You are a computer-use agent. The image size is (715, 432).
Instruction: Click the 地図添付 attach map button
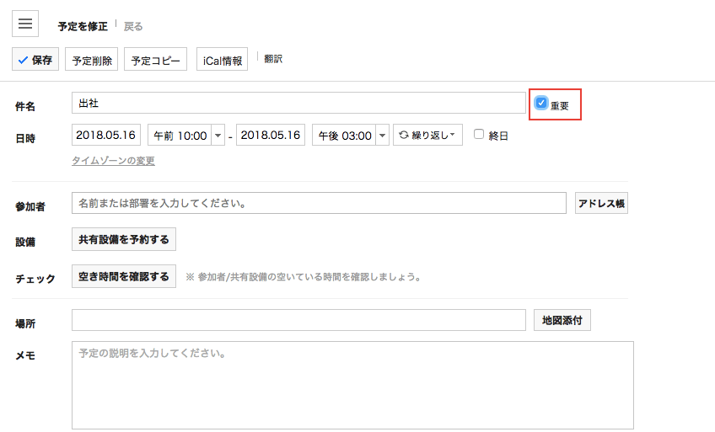pyautogui.click(x=562, y=320)
